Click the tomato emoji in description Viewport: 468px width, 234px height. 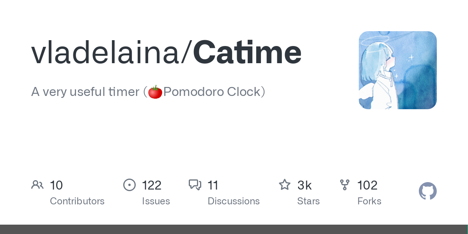click(x=155, y=92)
